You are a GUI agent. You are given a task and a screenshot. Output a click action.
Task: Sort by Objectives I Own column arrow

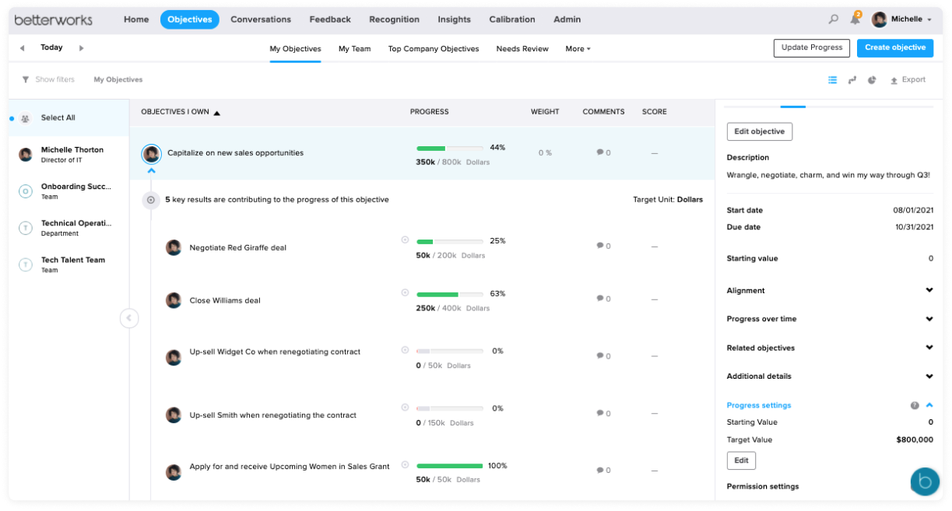(217, 113)
